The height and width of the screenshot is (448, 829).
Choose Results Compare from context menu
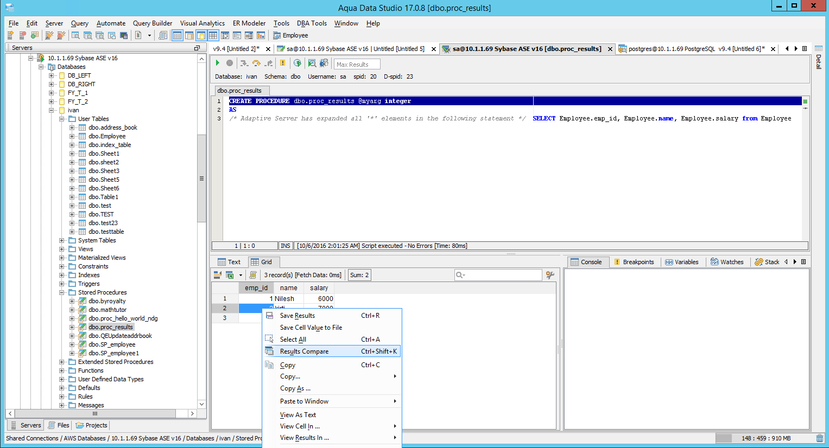point(332,351)
